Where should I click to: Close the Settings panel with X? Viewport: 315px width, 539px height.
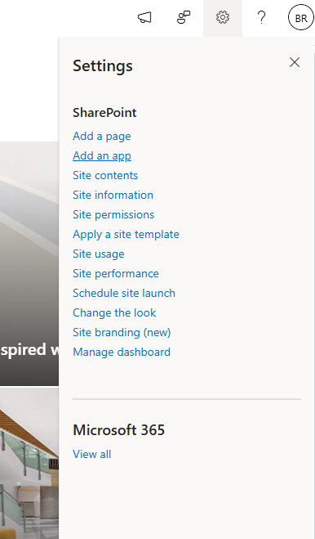tap(295, 62)
